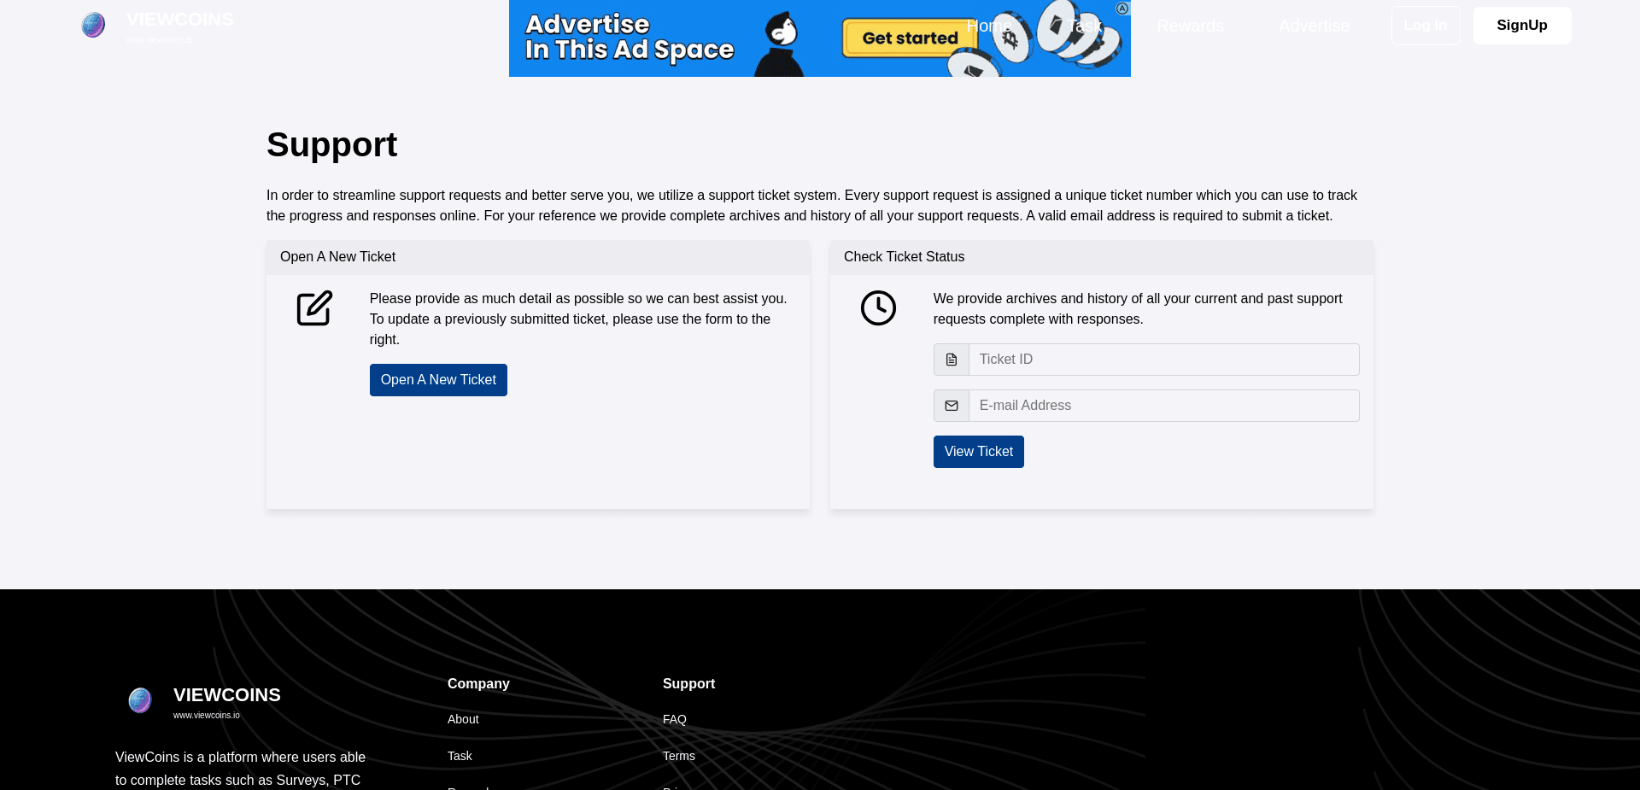
Task: Click the pen-and-square edit icon
Action: tap(313, 308)
